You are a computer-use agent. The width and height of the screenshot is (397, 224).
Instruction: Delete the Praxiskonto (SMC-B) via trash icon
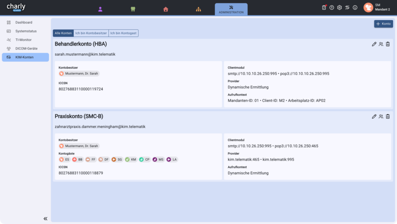388,116
